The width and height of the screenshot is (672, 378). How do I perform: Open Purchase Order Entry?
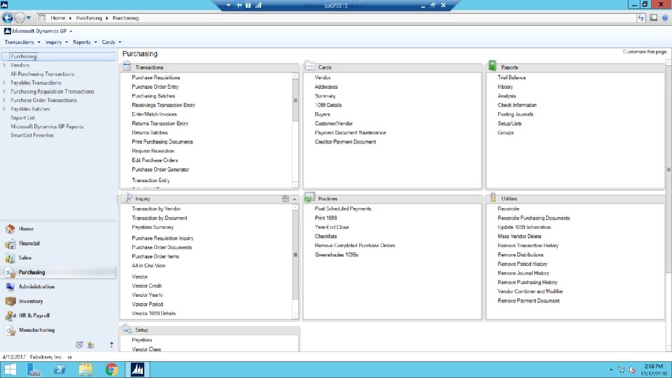[155, 87]
